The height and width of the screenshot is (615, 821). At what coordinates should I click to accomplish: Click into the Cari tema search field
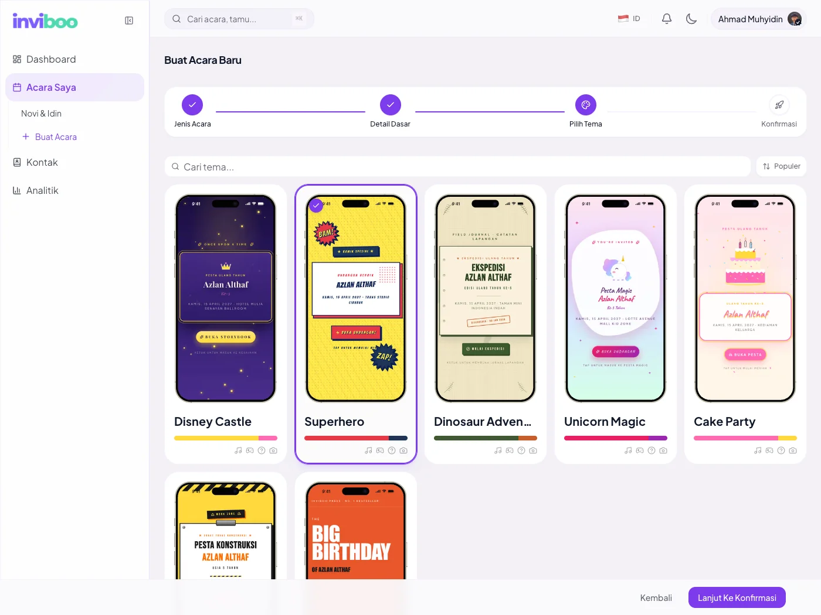click(457, 166)
